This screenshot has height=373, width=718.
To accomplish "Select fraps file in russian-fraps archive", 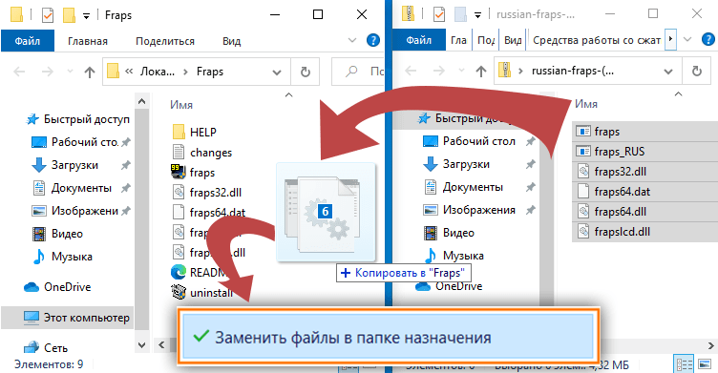I will (x=645, y=132).
